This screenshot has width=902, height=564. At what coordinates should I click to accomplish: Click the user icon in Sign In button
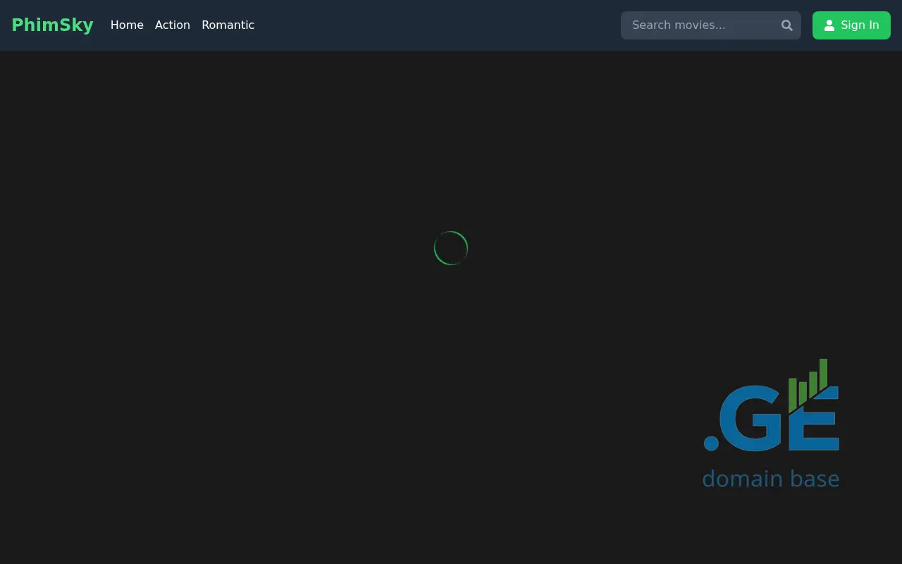pyautogui.click(x=829, y=25)
